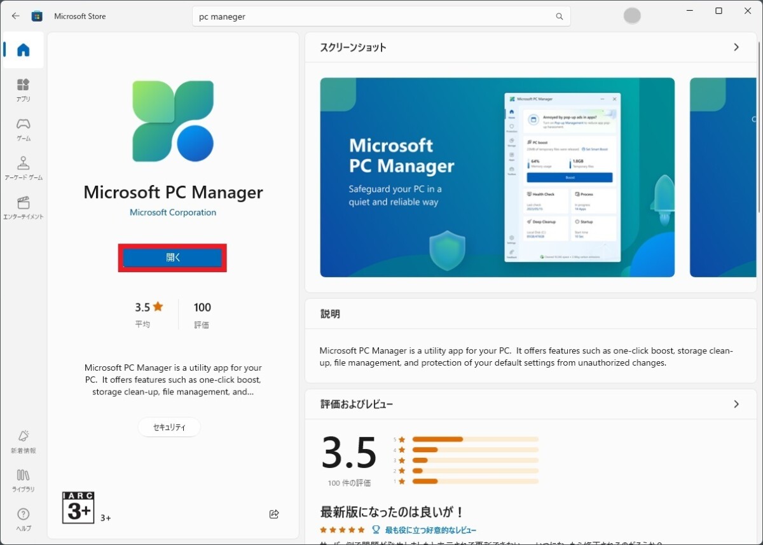Open 新着情報 in the sidebar
Image resolution: width=763 pixels, height=545 pixels.
(24, 441)
